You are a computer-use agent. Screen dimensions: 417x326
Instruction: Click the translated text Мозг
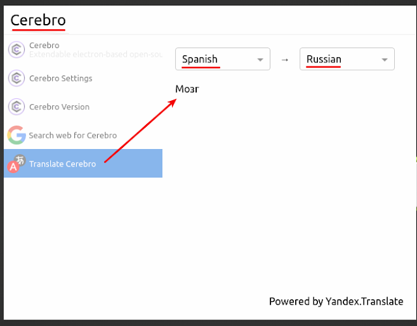point(187,89)
